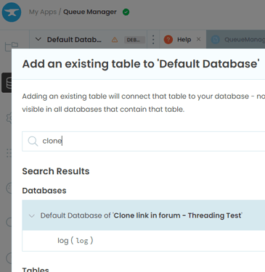
Task: Open the app browser sidebar icon
Action: (x=12, y=46)
